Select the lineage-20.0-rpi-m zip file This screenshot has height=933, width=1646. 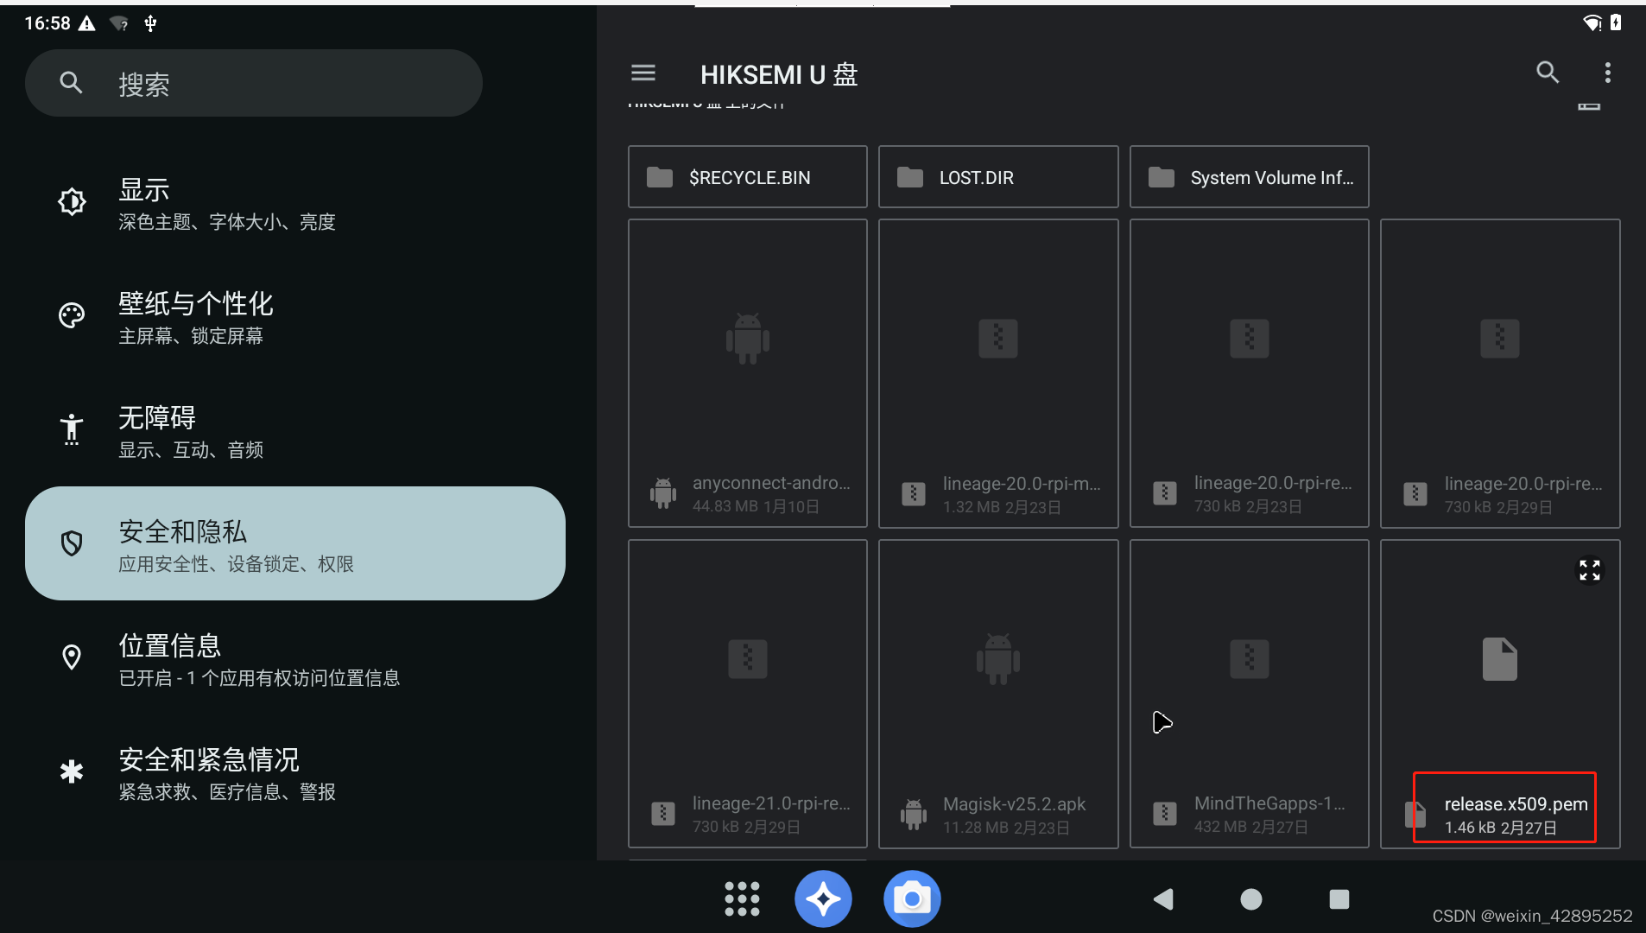click(998, 373)
